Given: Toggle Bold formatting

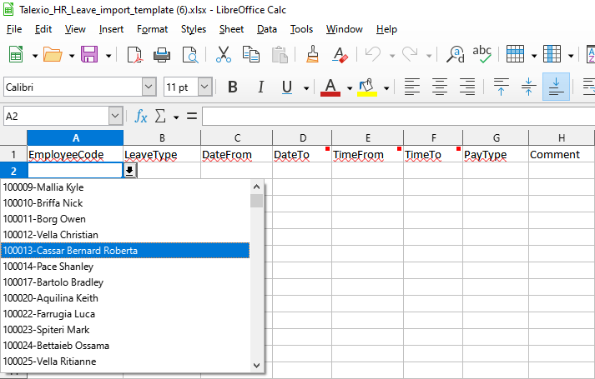Looking at the screenshot, I should coord(233,87).
